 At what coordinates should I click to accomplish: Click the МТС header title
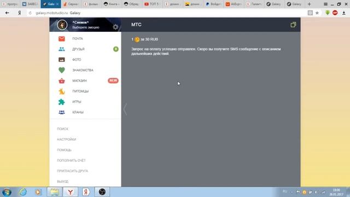tap(136, 25)
